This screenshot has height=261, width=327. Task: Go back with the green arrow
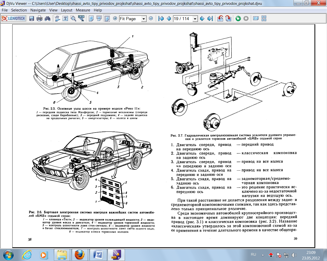(238, 18)
